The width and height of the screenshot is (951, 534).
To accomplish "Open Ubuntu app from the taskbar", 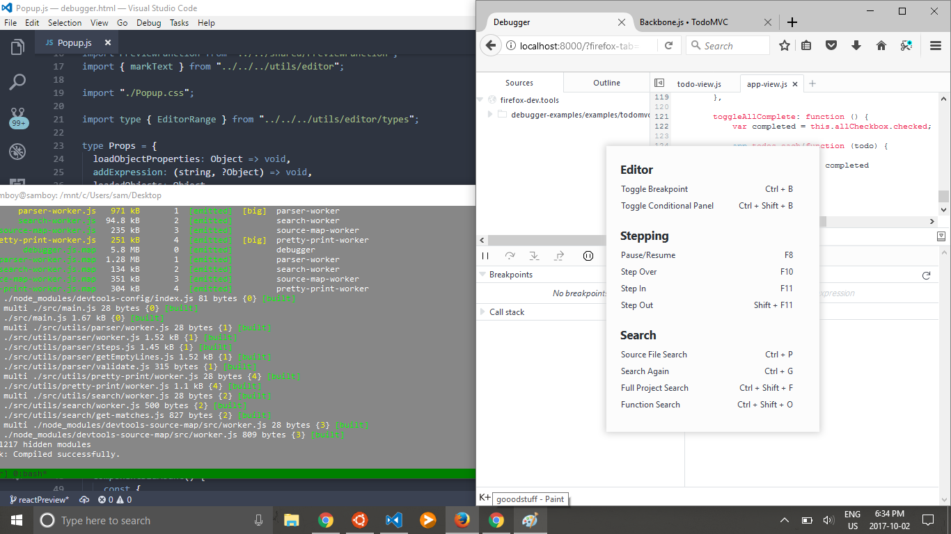I will pyautogui.click(x=359, y=520).
